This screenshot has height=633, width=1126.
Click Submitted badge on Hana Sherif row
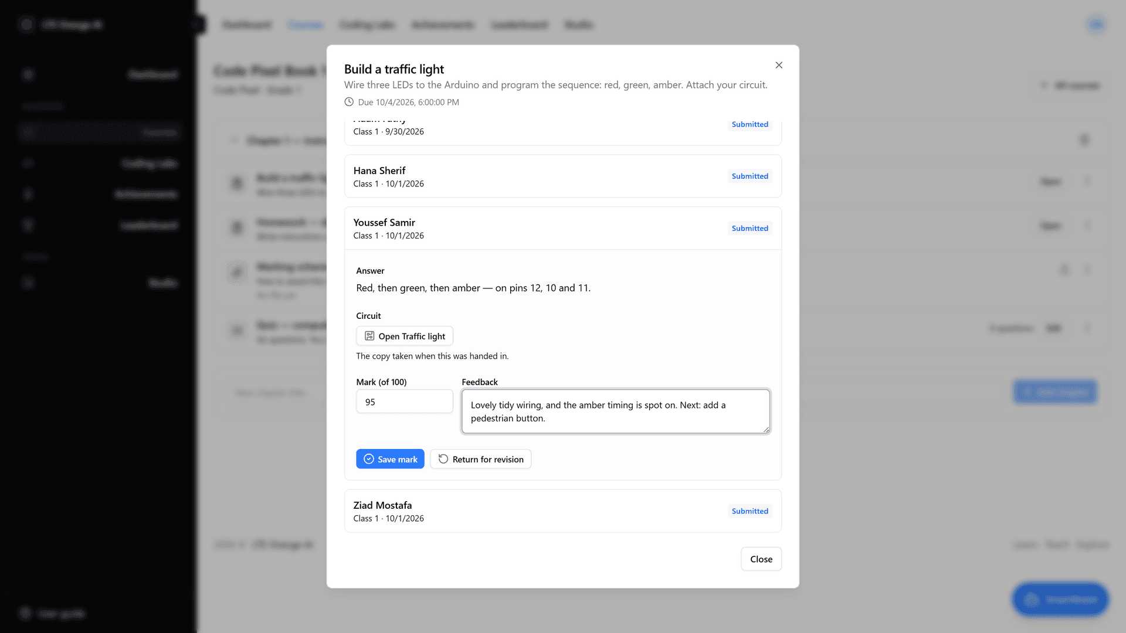pos(750,176)
